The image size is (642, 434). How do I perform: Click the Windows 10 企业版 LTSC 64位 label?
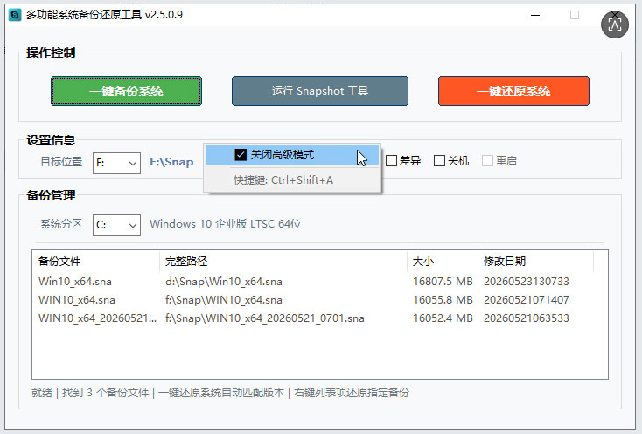pos(225,224)
